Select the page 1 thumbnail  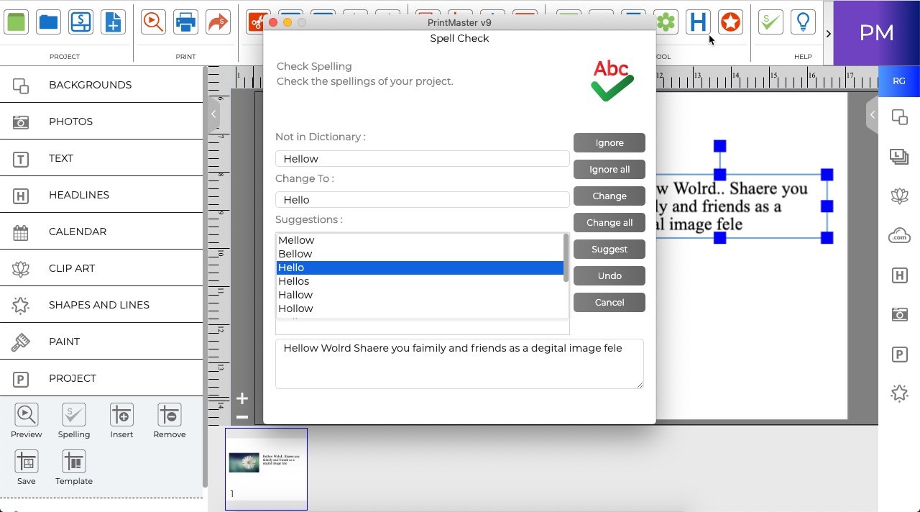click(x=266, y=468)
